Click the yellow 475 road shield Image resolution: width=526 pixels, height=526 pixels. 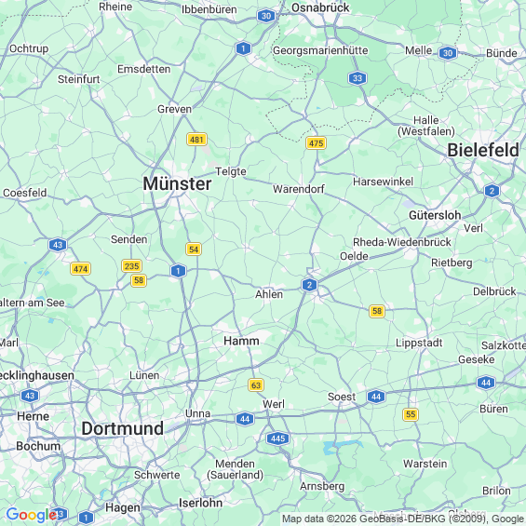[x=316, y=143]
